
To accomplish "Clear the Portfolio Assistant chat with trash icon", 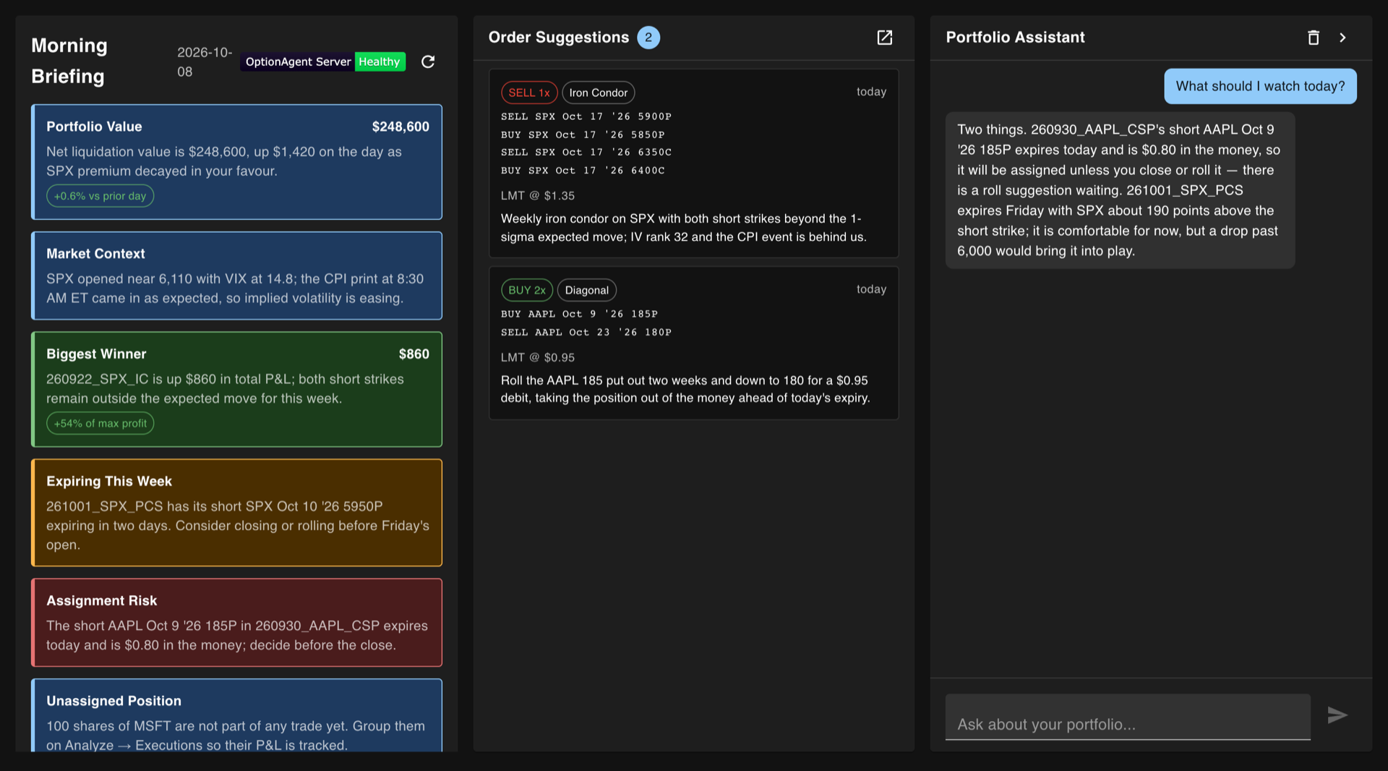I will pos(1314,38).
